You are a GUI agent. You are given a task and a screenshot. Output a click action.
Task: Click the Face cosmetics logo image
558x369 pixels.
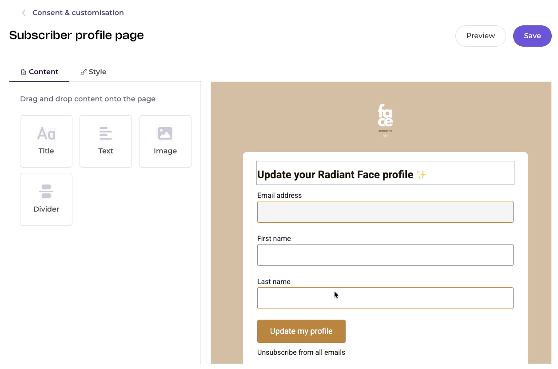[x=385, y=120]
